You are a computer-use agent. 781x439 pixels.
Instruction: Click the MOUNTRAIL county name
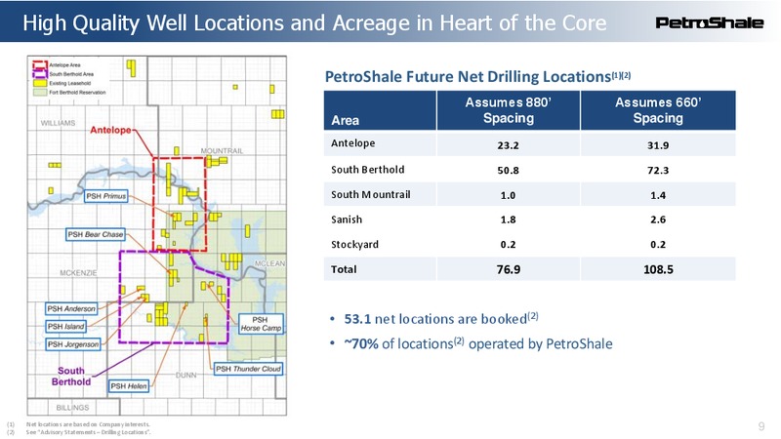(222, 151)
